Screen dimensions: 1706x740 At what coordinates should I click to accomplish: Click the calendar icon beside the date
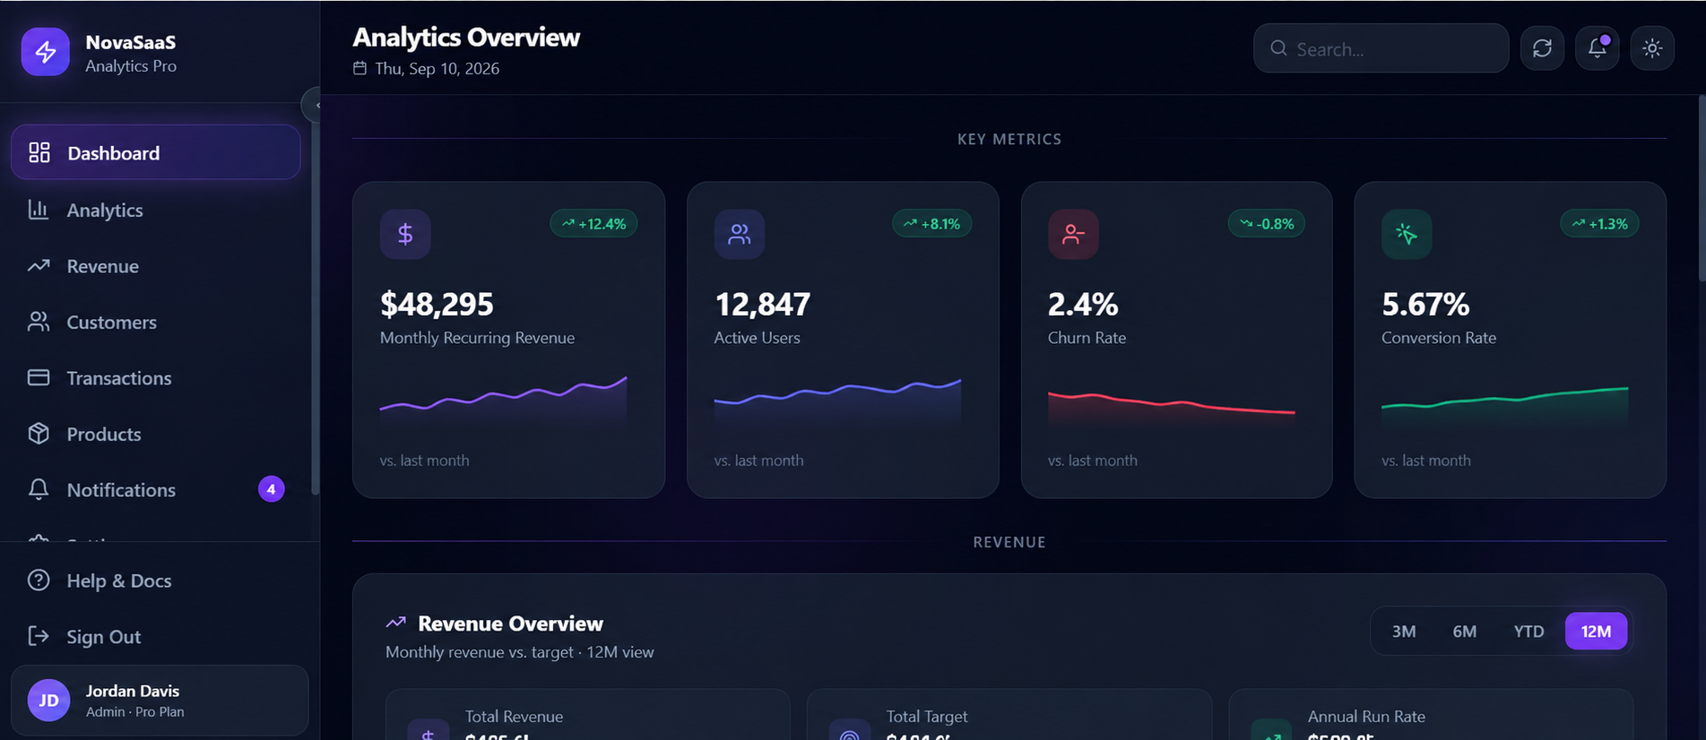(x=359, y=68)
